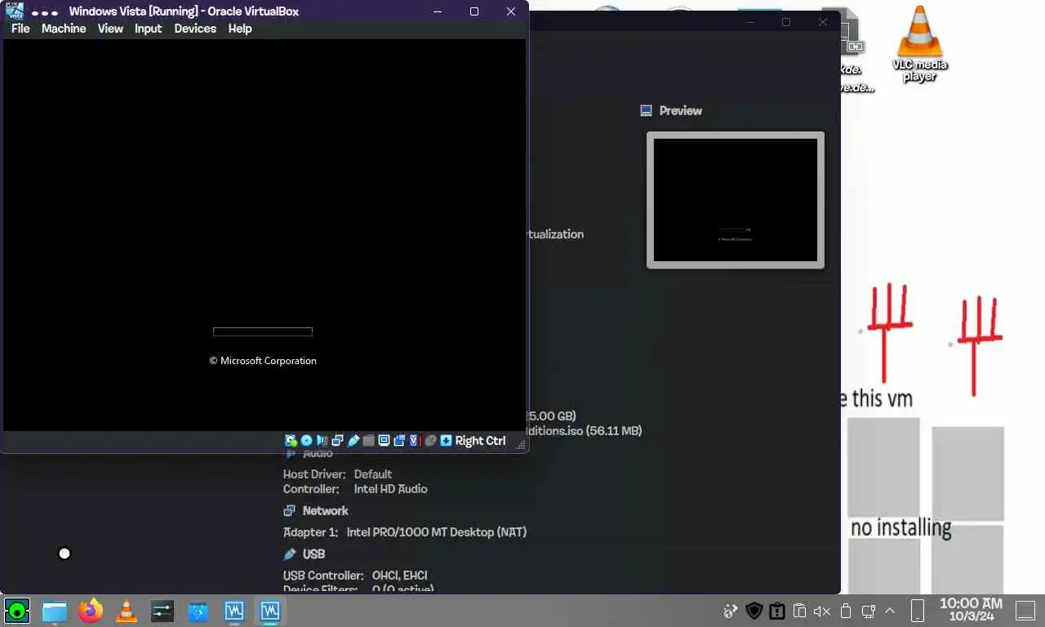Screen dimensions: 1045x627
Task: Click the mouse integration icon in VM status bar
Action: [430, 441]
